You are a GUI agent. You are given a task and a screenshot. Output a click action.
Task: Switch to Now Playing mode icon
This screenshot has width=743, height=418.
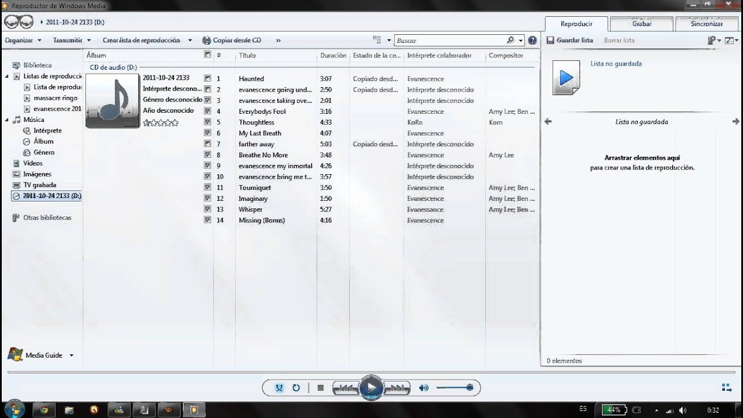click(726, 388)
